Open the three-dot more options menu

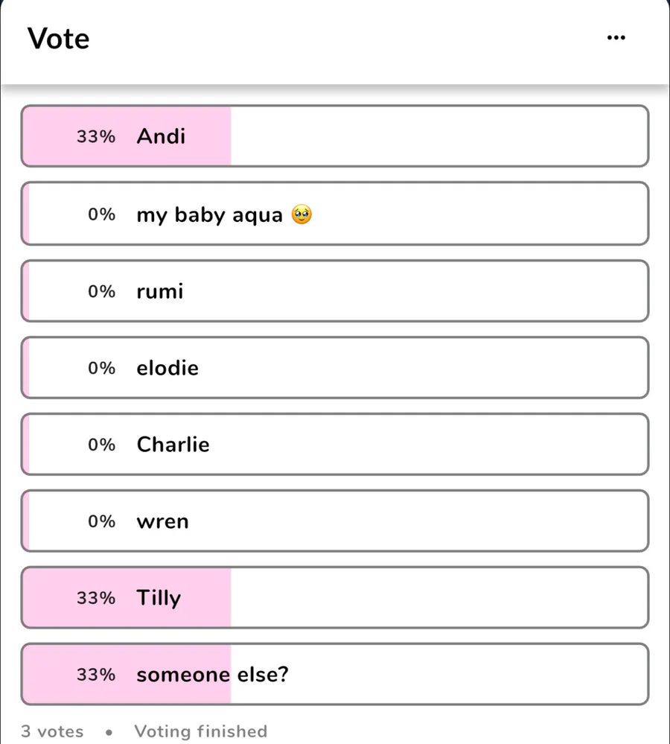pyautogui.click(x=616, y=37)
